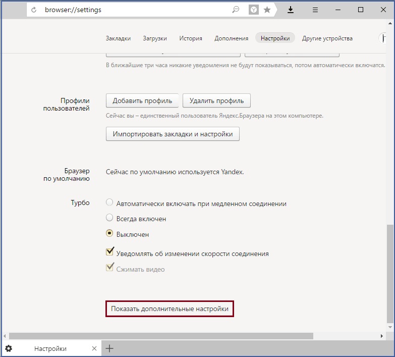Go to the История section
The height and width of the screenshot is (357, 395).
tap(191, 38)
